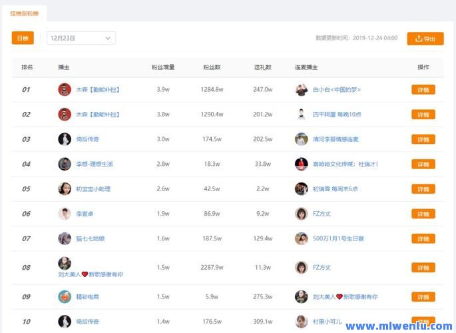Open 详情 for row 01
This screenshot has width=456, height=333.
[x=423, y=89]
